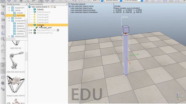The image size is (186, 104).
Task: Close the Model browser panel
Action: tap(26, 4)
